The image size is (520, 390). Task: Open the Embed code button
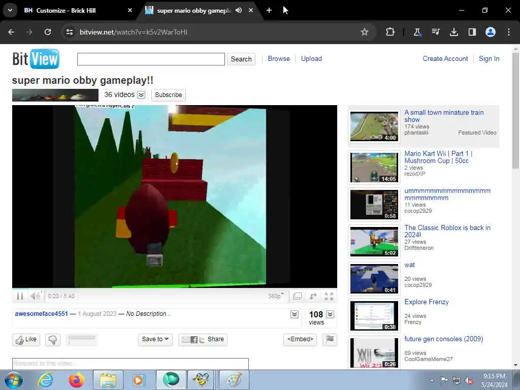tap(300, 339)
